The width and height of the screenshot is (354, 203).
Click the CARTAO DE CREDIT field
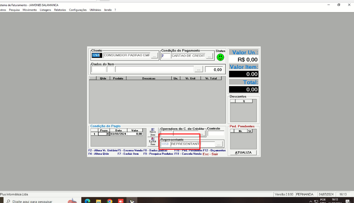click(189, 56)
